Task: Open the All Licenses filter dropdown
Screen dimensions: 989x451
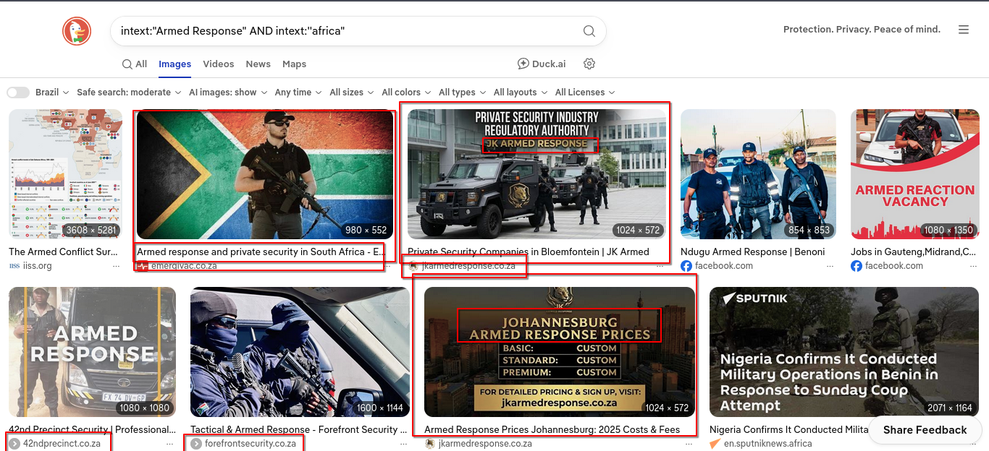Action: pos(585,93)
